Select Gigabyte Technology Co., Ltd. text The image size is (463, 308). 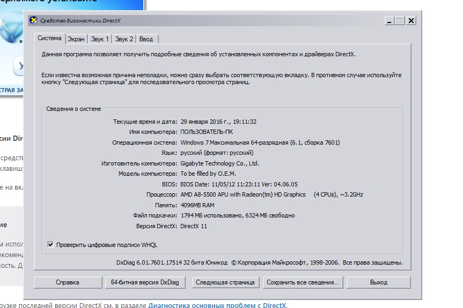[x=219, y=163]
